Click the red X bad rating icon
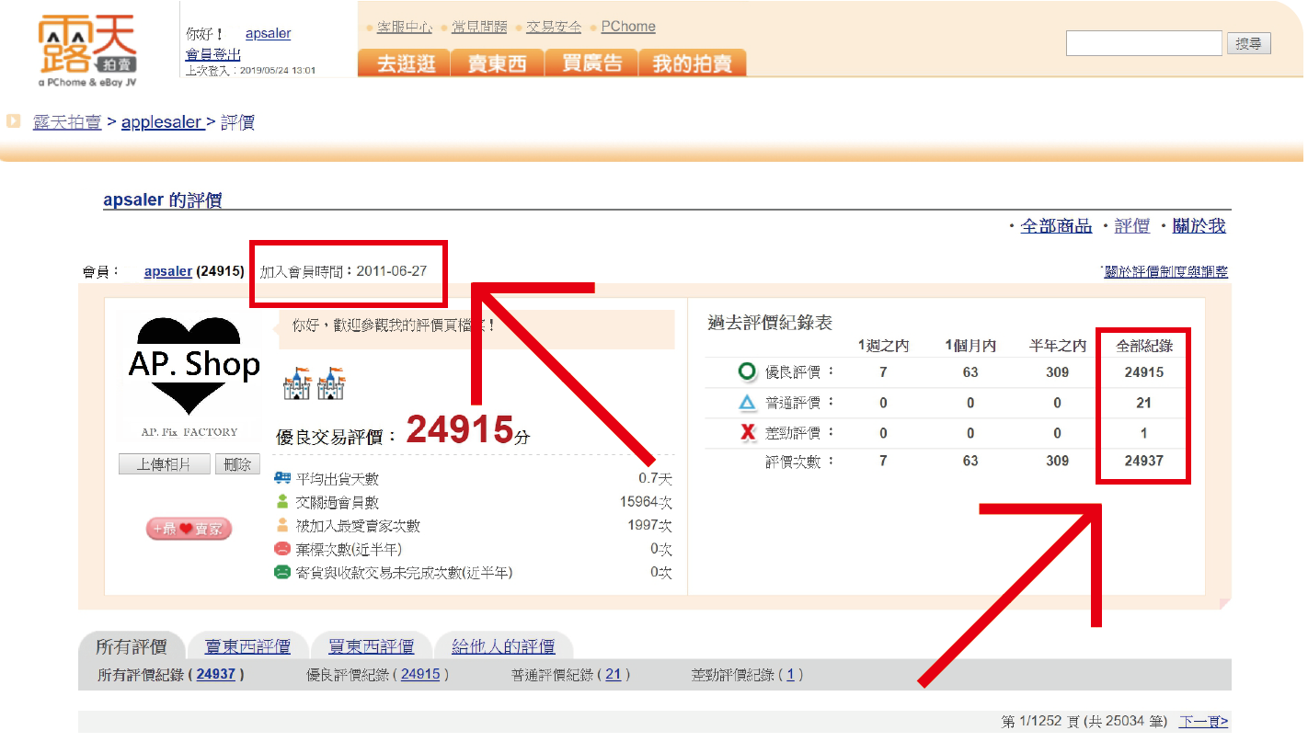The width and height of the screenshot is (1308, 742). pos(748,433)
